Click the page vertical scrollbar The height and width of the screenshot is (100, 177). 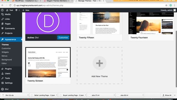coord(176,59)
